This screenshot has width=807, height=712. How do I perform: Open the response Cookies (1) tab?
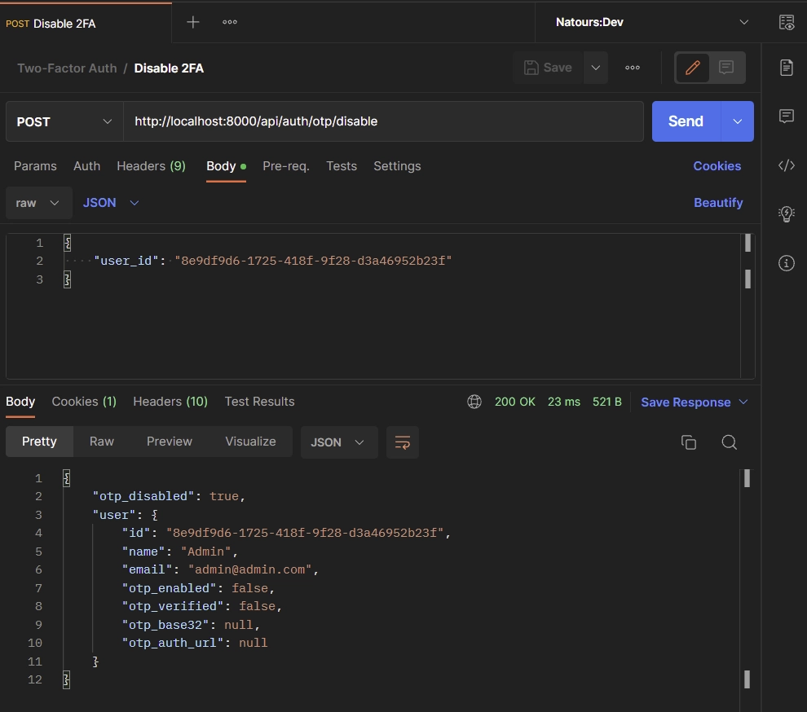(84, 402)
